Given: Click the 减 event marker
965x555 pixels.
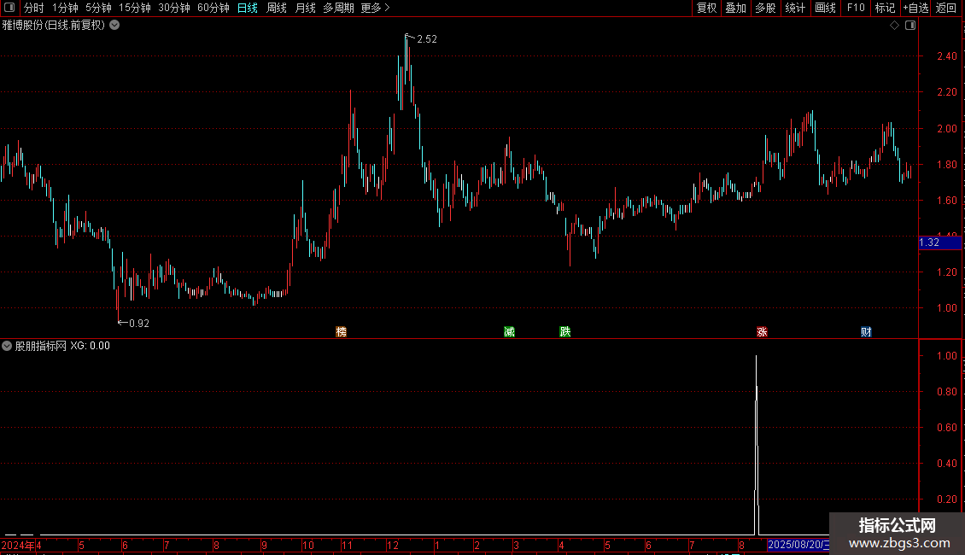Looking at the screenshot, I should (509, 331).
